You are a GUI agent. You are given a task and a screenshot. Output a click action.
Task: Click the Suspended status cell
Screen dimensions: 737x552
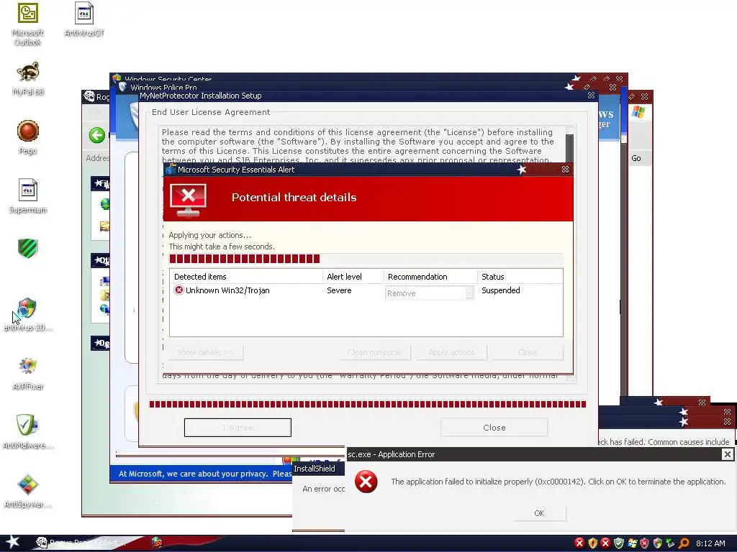(x=501, y=290)
